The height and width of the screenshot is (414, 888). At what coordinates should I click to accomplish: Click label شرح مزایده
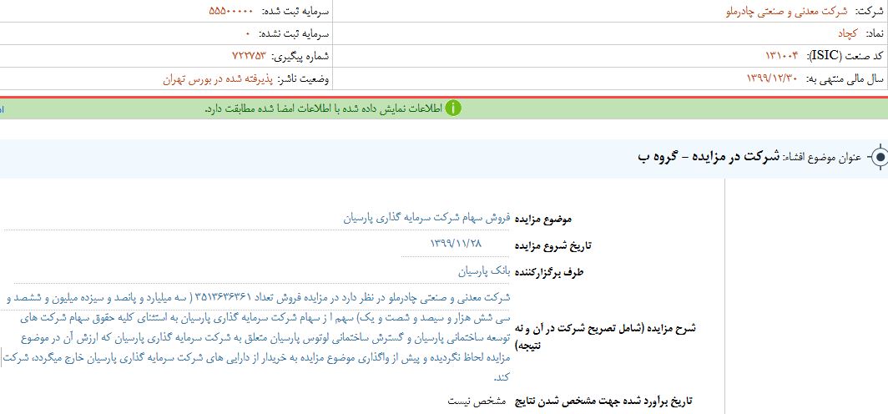(605, 336)
